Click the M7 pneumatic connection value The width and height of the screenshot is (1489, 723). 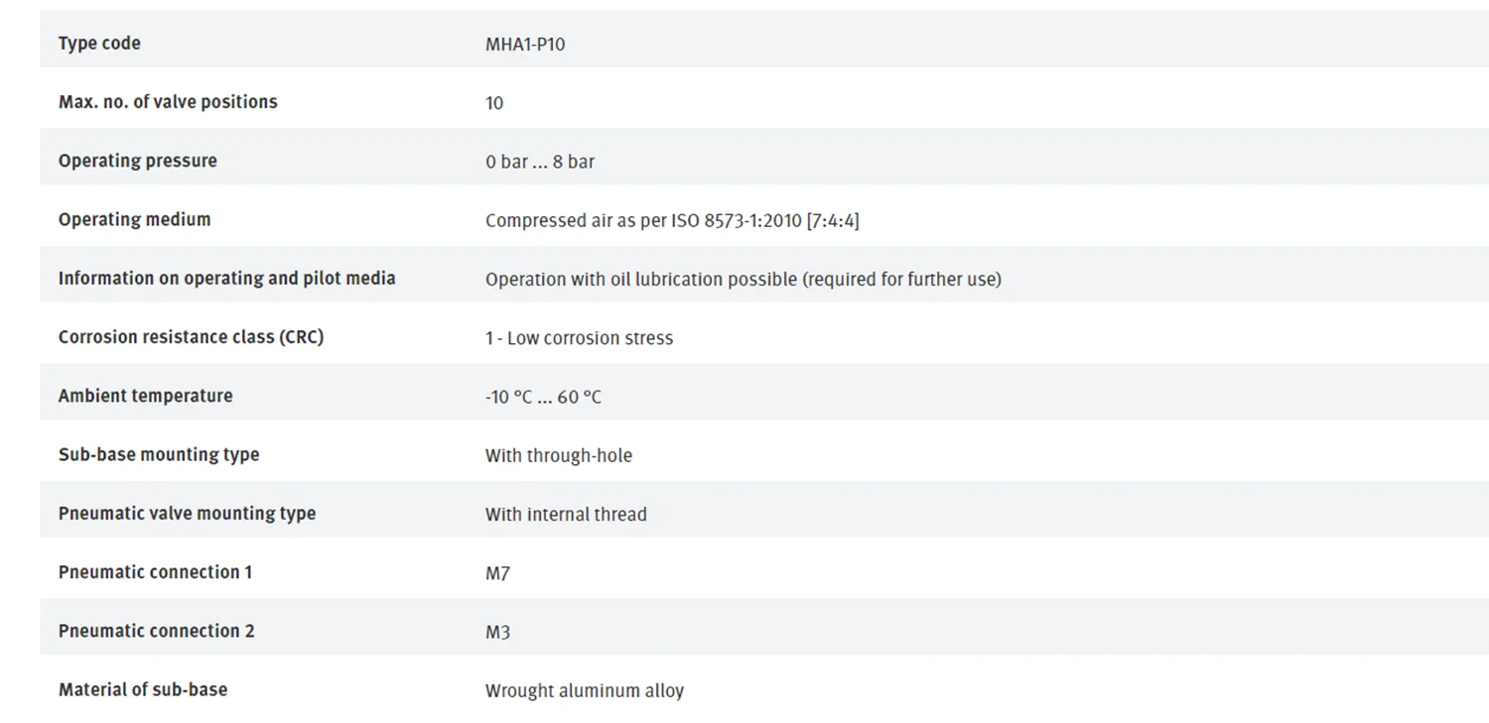(x=497, y=573)
